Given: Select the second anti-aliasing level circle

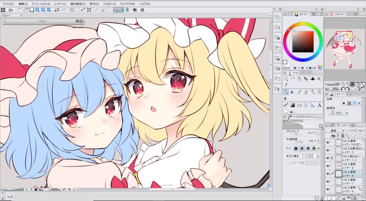Looking at the screenshot, I should point(302,148).
